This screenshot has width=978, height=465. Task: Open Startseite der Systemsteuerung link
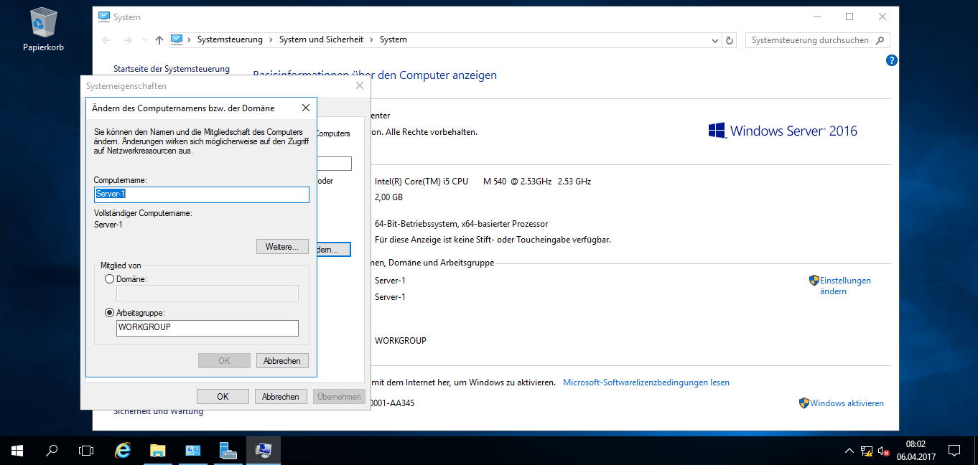click(x=172, y=69)
